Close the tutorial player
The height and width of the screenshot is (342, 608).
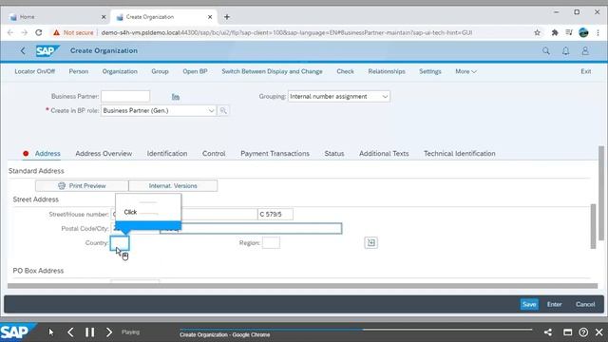[x=599, y=332]
